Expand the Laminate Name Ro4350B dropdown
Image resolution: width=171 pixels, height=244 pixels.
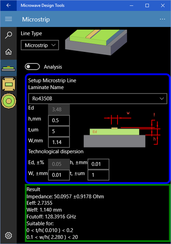click(x=98, y=99)
